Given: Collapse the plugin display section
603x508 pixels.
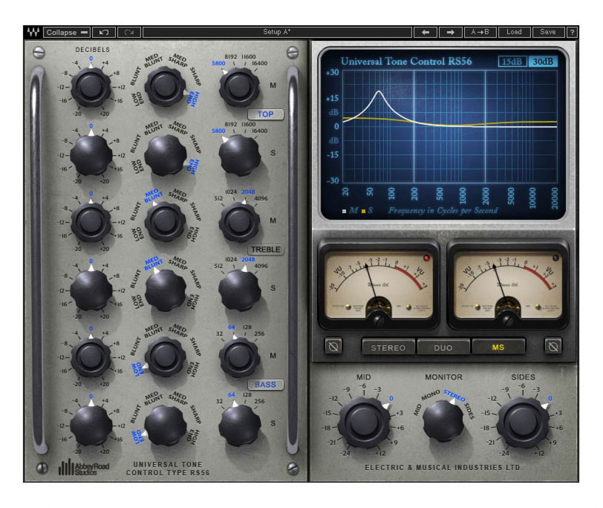Looking at the screenshot, I should pos(67,32).
